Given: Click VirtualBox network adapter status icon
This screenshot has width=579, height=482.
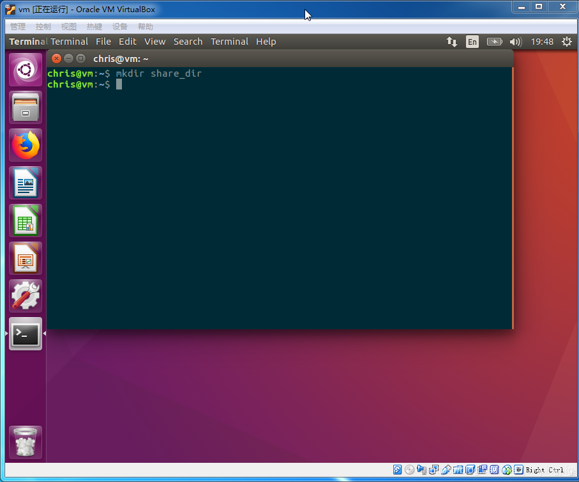Looking at the screenshot, I should coord(434,470).
